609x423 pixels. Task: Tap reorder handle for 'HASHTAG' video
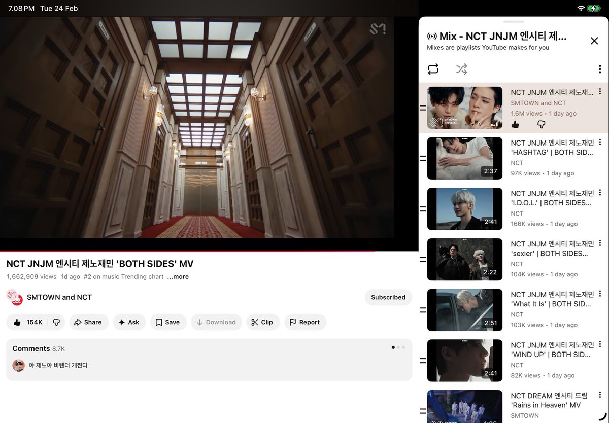tap(423, 158)
